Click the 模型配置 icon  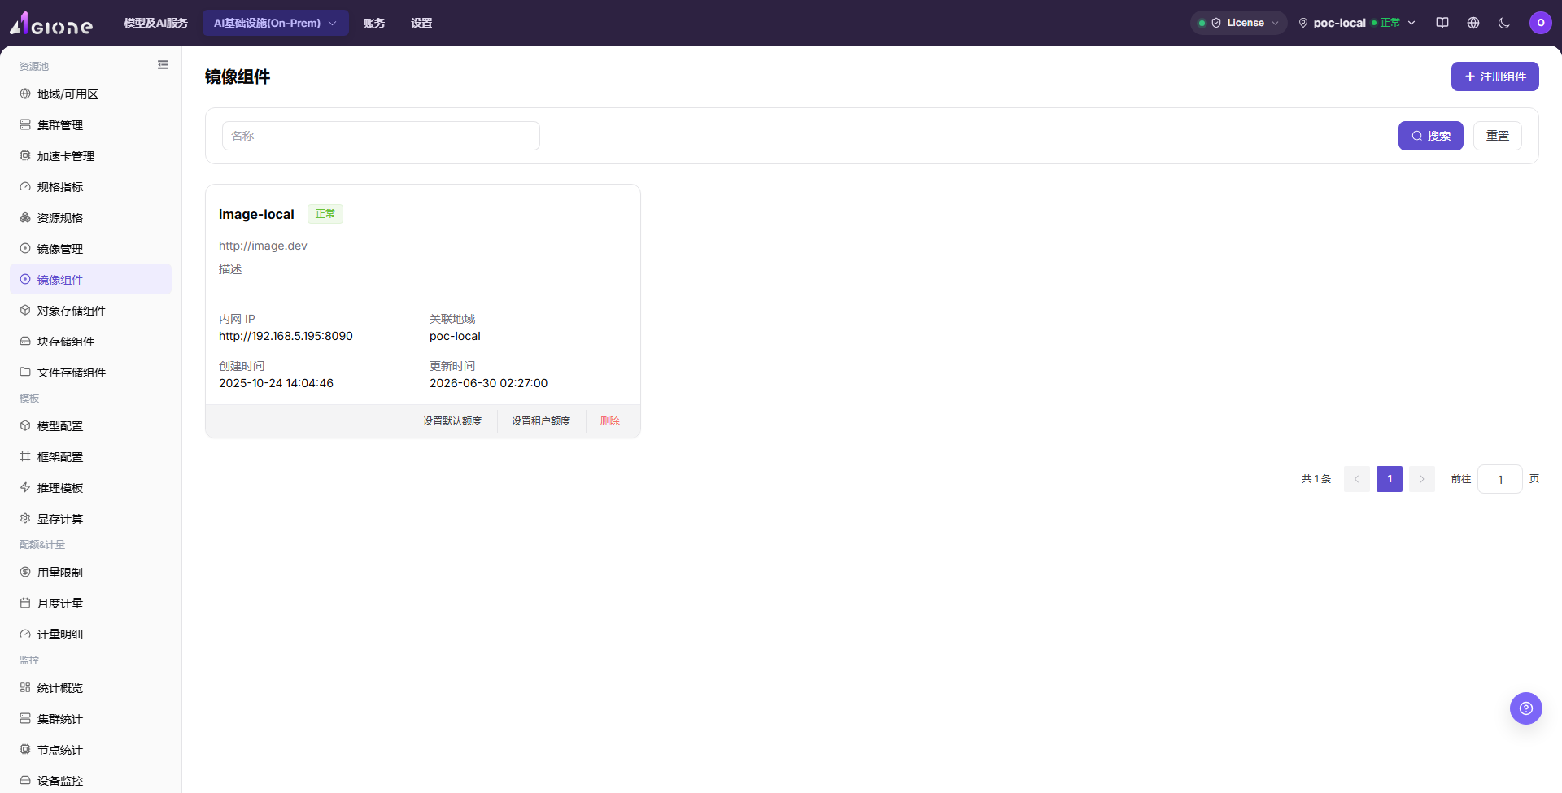pyautogui.click(x=25, y=426)
